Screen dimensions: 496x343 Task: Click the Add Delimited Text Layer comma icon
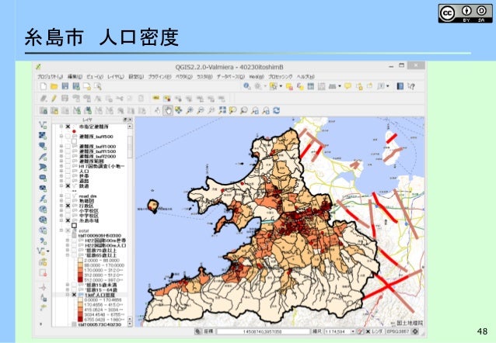[43, 241]
